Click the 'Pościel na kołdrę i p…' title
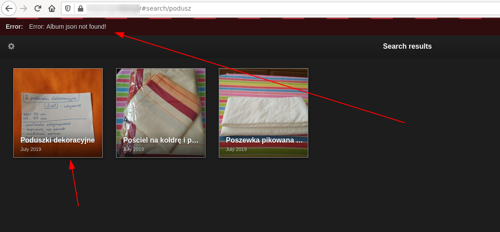The width and height of the screenshot is (500, 232). tap(161, 140)
